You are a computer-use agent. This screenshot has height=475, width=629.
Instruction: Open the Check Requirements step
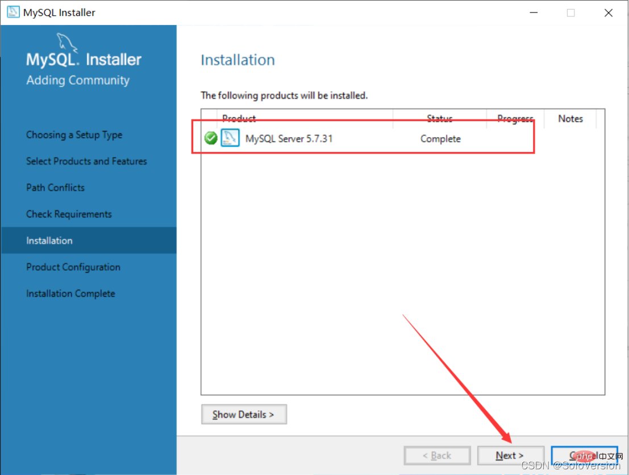69,214
